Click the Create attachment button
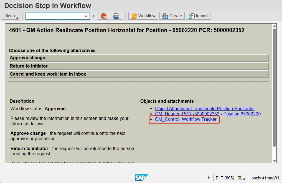 click(x=172, y=16)
